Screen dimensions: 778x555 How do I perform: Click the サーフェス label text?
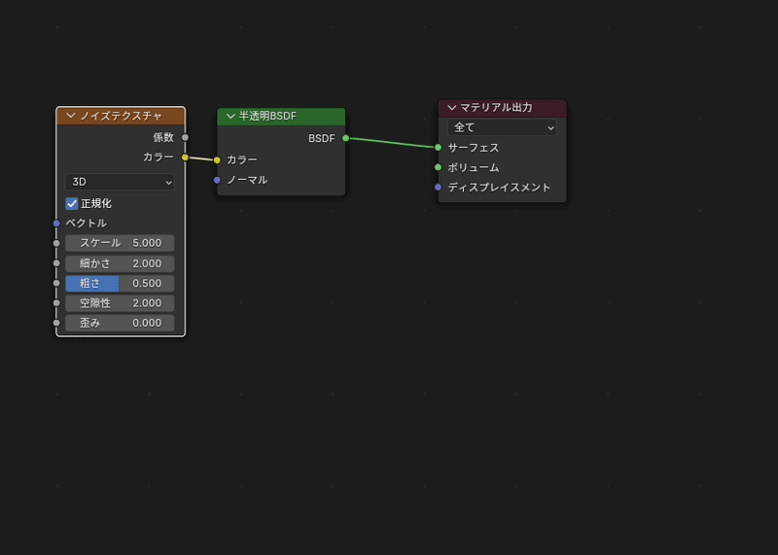pos(474,148)
